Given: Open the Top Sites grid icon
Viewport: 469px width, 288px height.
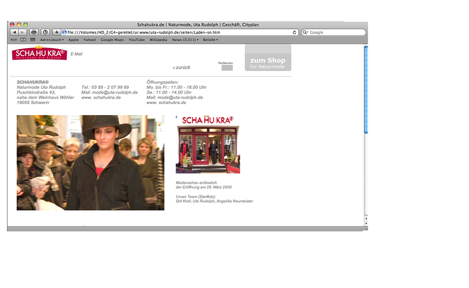Looking at the screenshot, I should 33,40.
